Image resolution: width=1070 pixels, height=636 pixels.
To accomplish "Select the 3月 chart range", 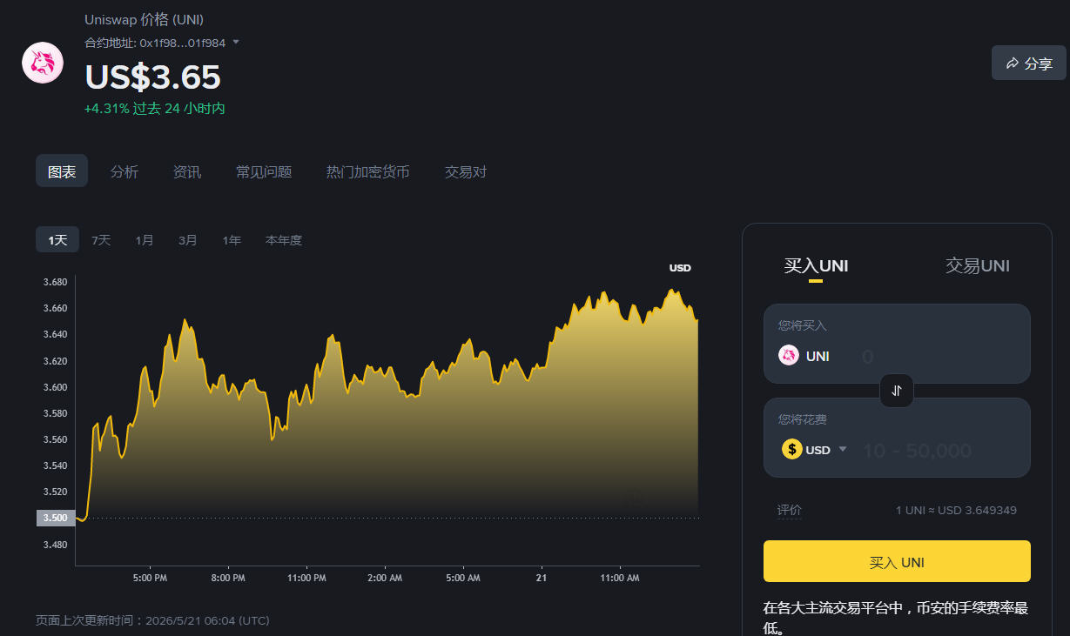I will 188,240.
